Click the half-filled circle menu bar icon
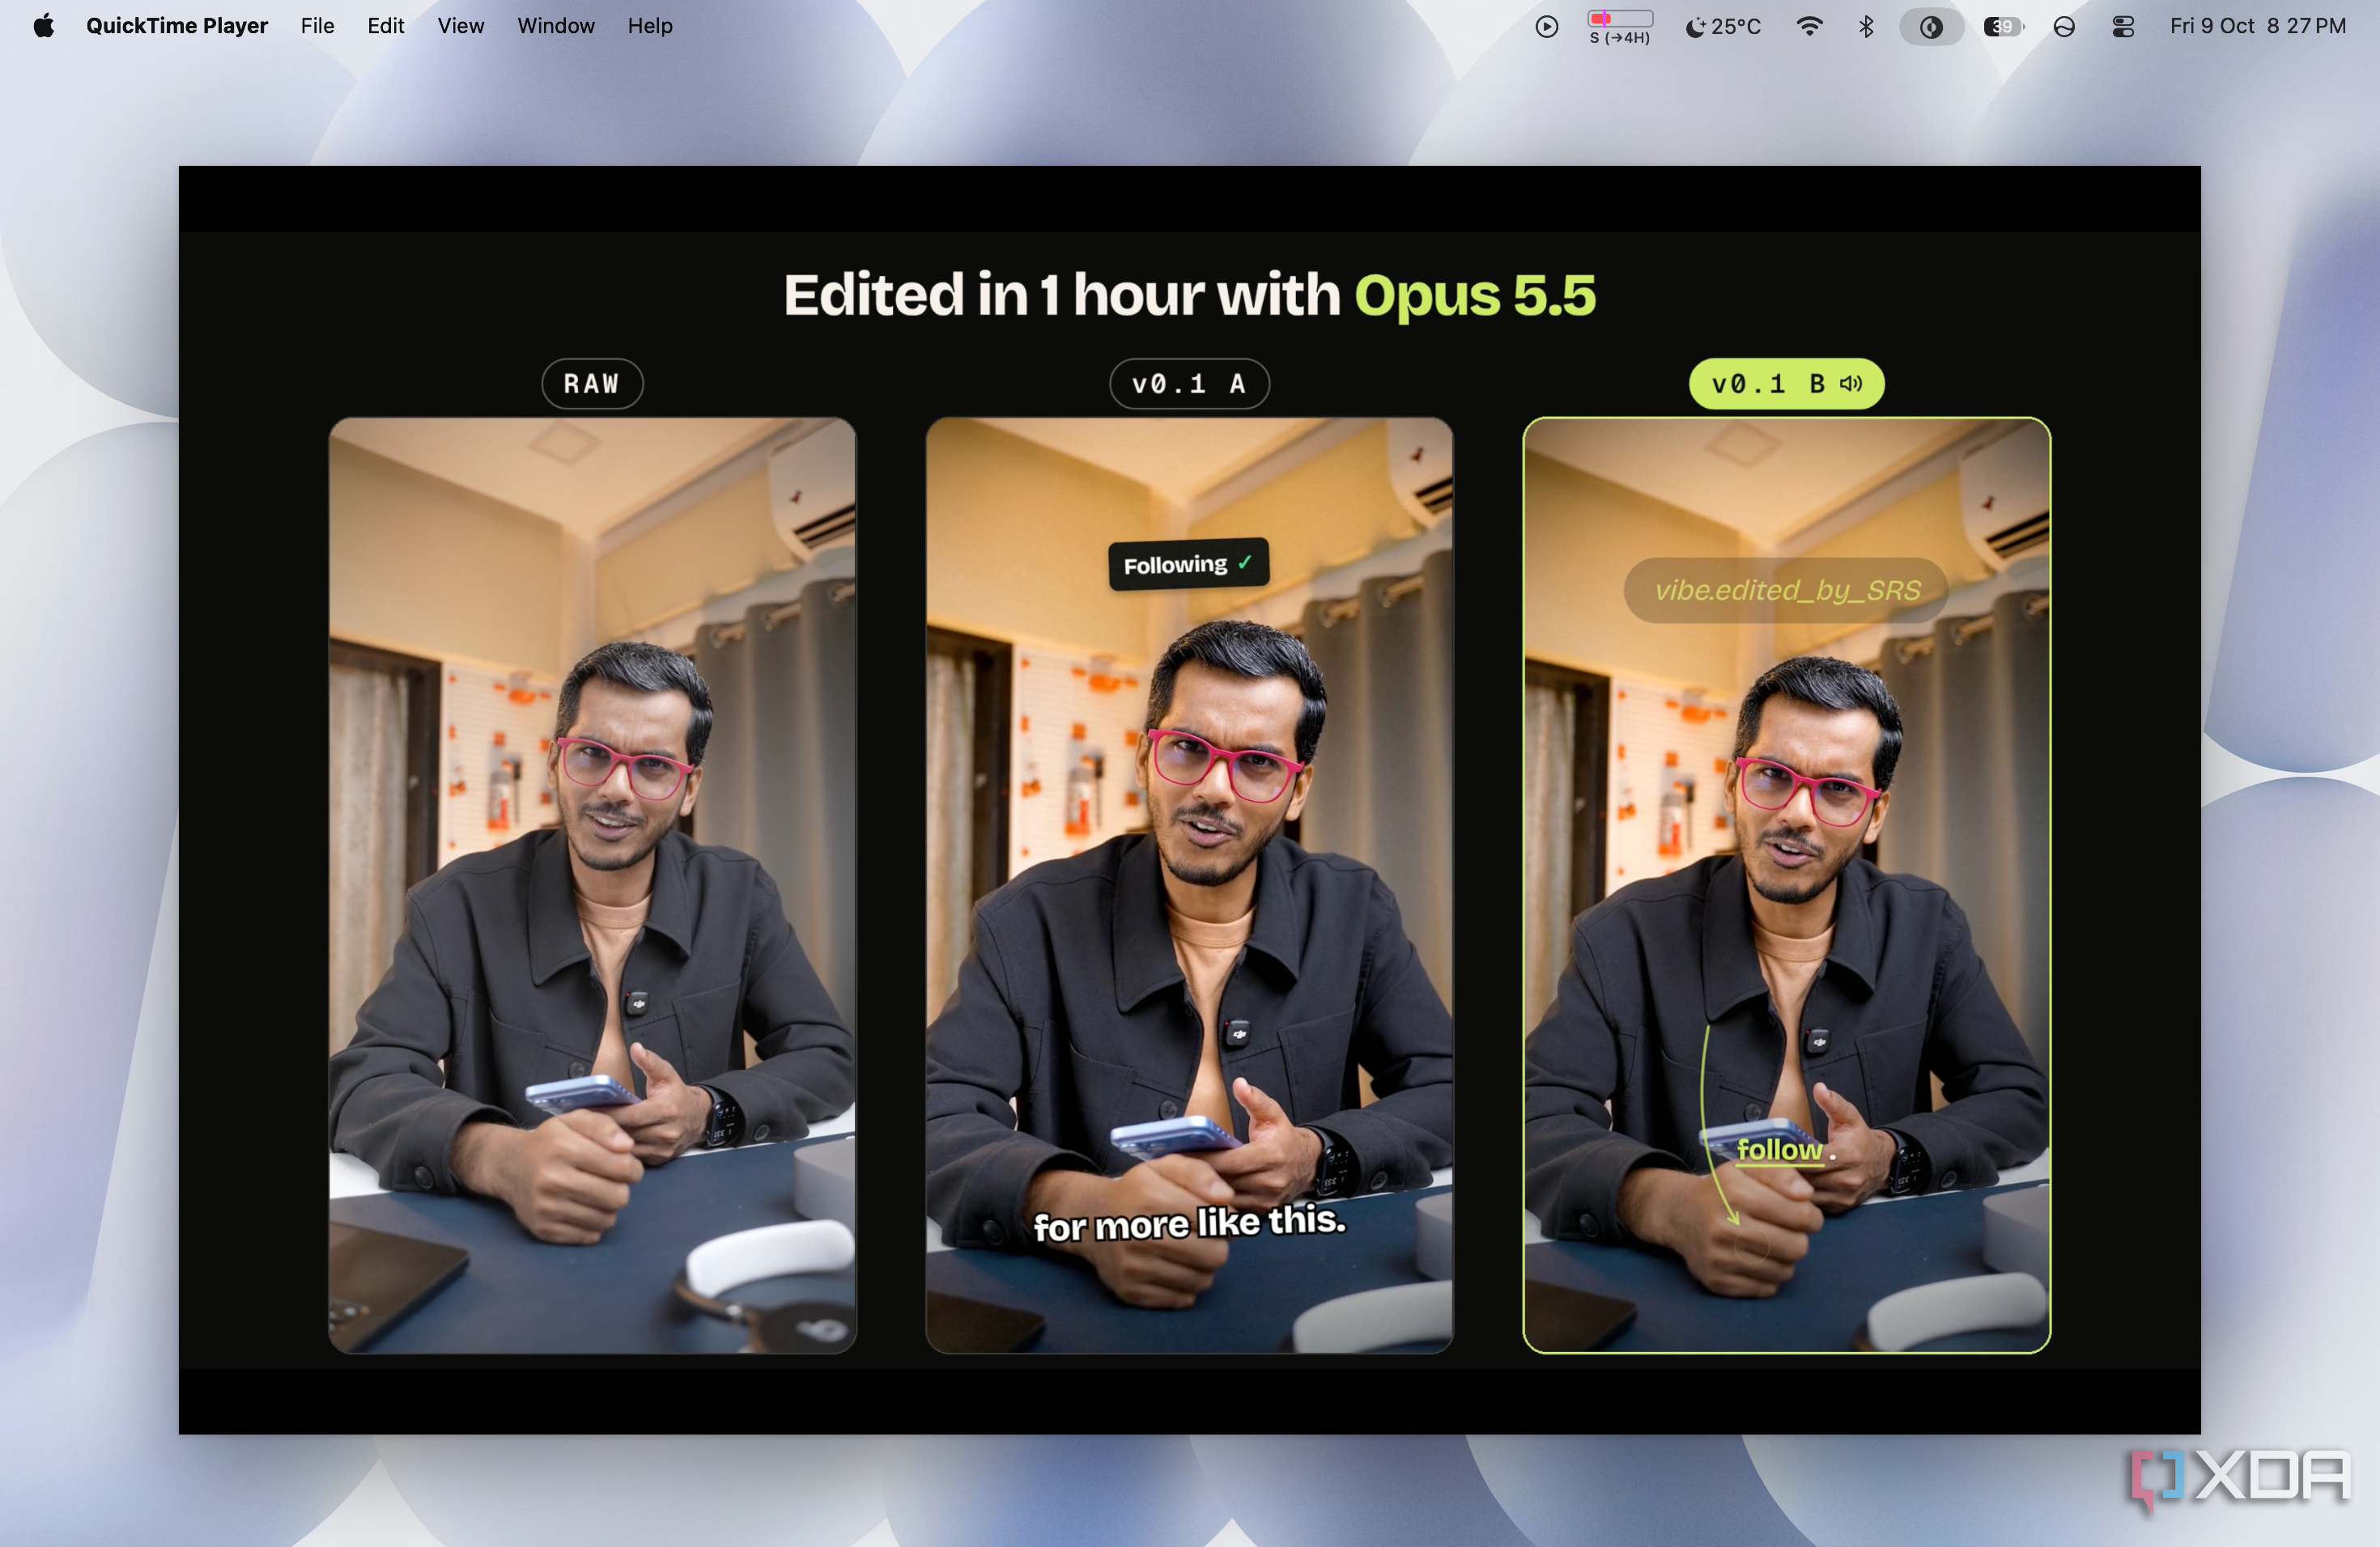Screen dimensions: 2380x1547 pyautogui.click(x=2064, y=27)
